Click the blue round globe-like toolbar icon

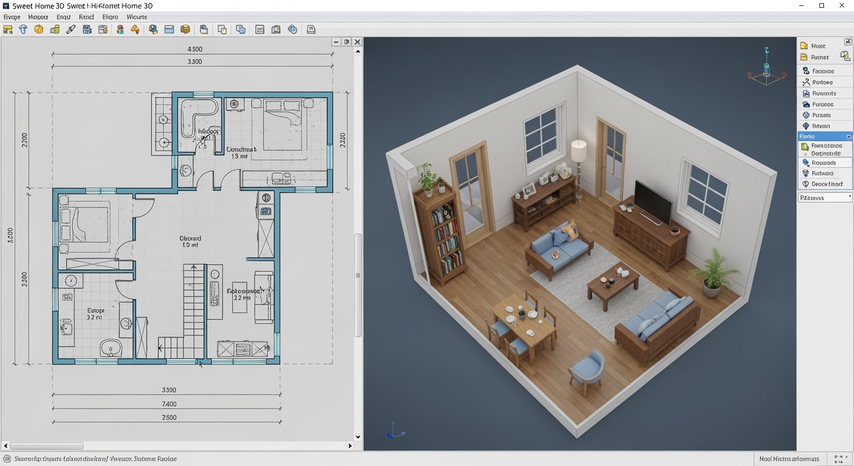pos(292,29)
